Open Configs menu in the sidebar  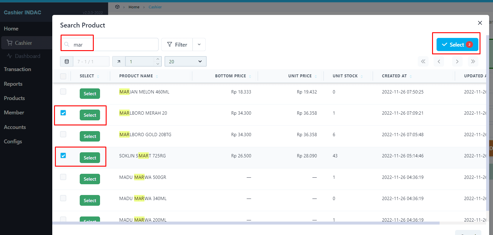[13, 142]
